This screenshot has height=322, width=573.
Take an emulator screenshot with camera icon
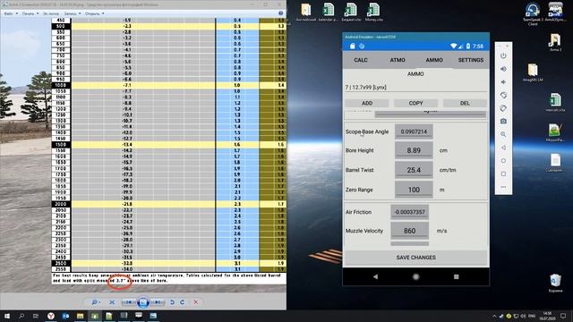click(503, 122)
